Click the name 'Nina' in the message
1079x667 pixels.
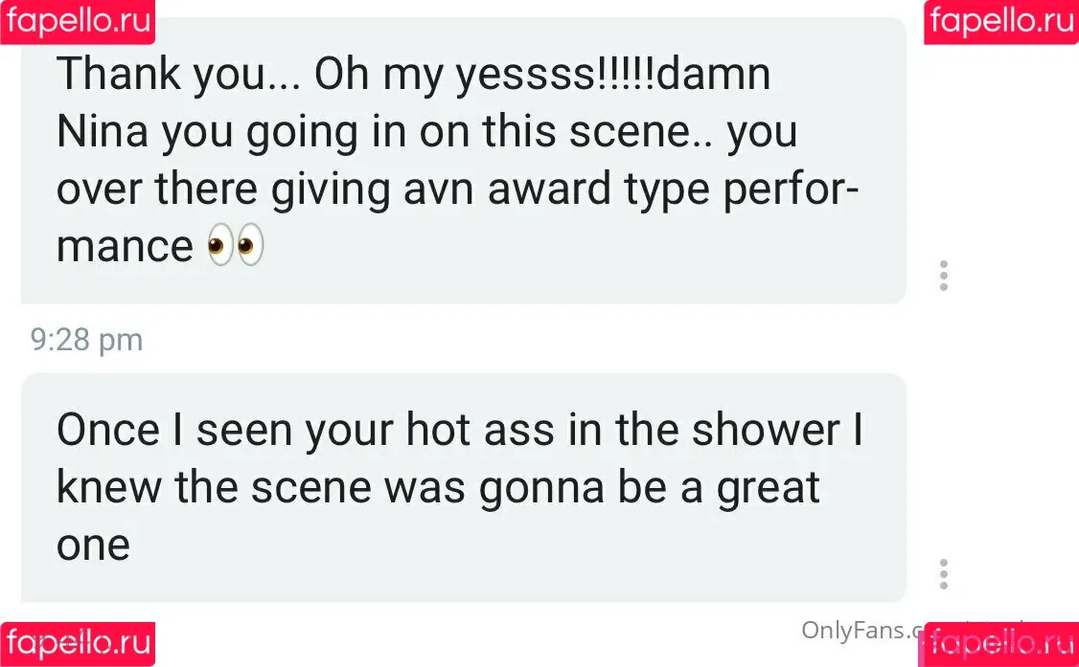click(103, 131)
